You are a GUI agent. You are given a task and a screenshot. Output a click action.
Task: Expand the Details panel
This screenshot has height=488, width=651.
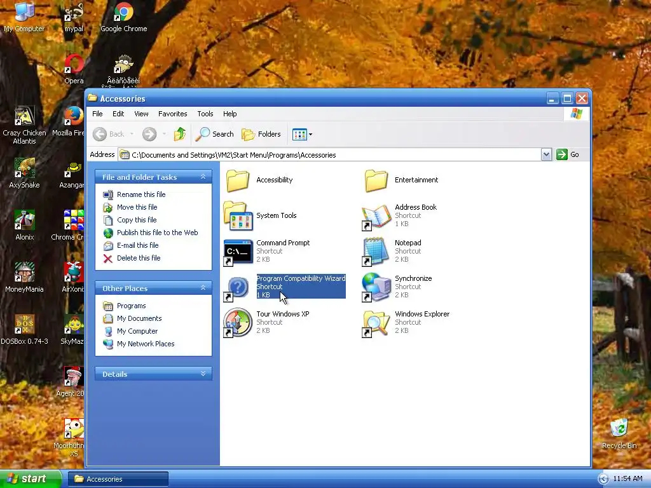tap(203, 374)
